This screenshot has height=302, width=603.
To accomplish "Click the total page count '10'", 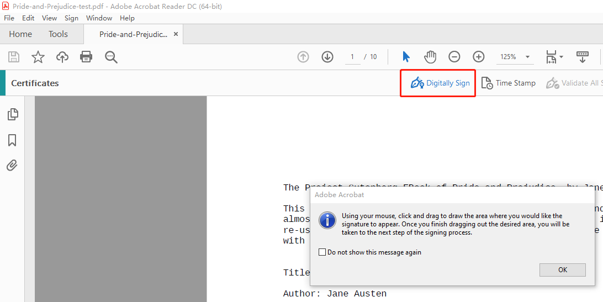I will (373, 57).
